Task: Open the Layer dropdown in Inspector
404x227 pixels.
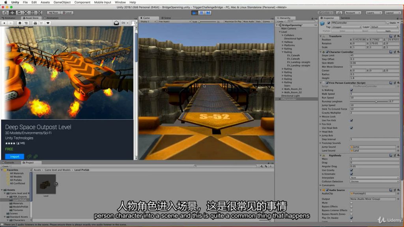Action: tap(384, 27)
